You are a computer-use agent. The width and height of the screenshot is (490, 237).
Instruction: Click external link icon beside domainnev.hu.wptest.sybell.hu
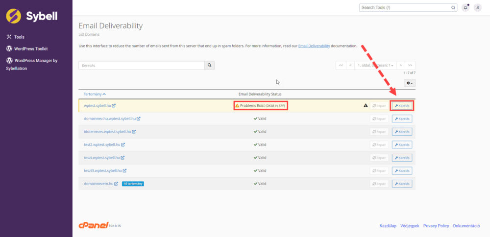[x=139, y=118]
